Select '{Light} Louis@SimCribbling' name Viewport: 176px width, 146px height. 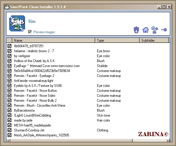(x=33, y=115)
